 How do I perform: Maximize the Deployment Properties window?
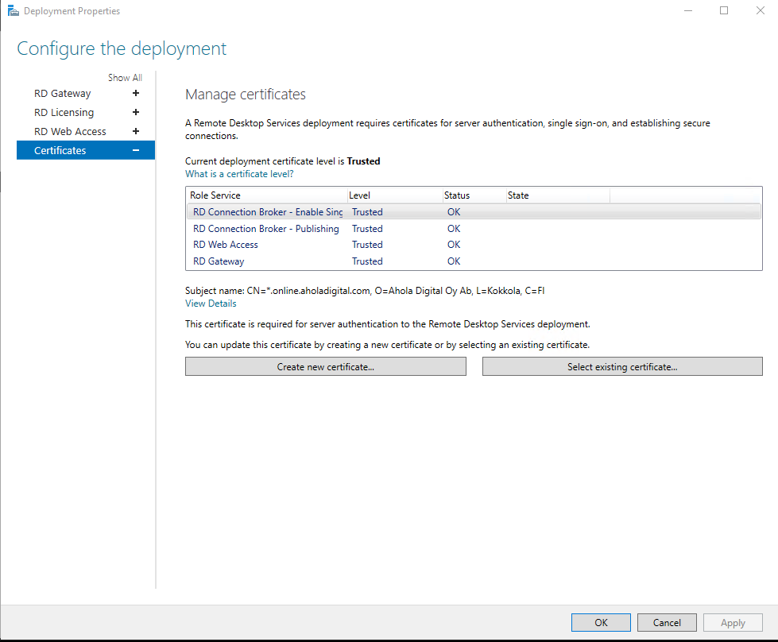click(724, 10)
